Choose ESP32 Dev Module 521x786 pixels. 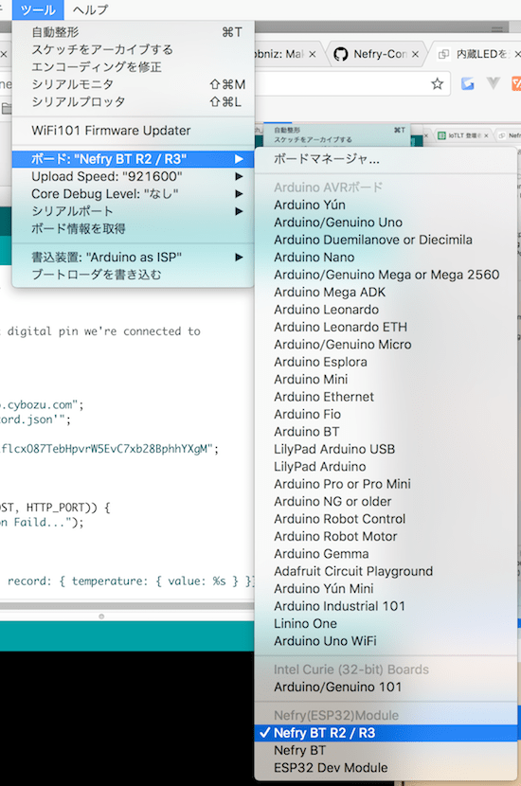386,768
